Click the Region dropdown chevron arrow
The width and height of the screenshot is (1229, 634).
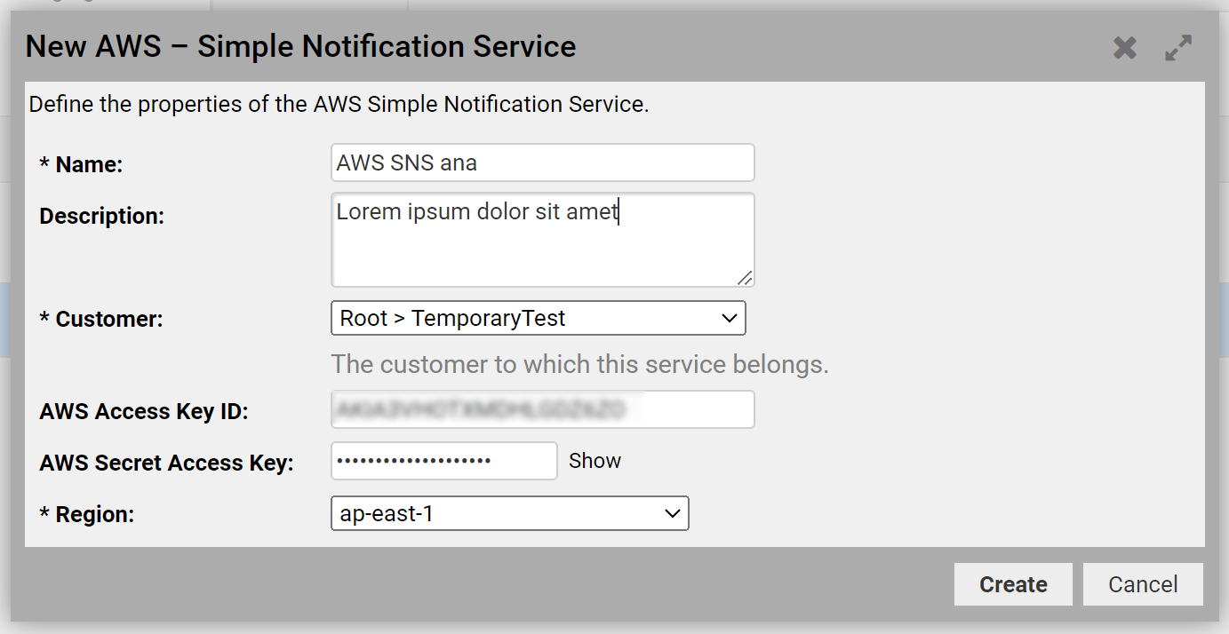[x=671, y=513]
